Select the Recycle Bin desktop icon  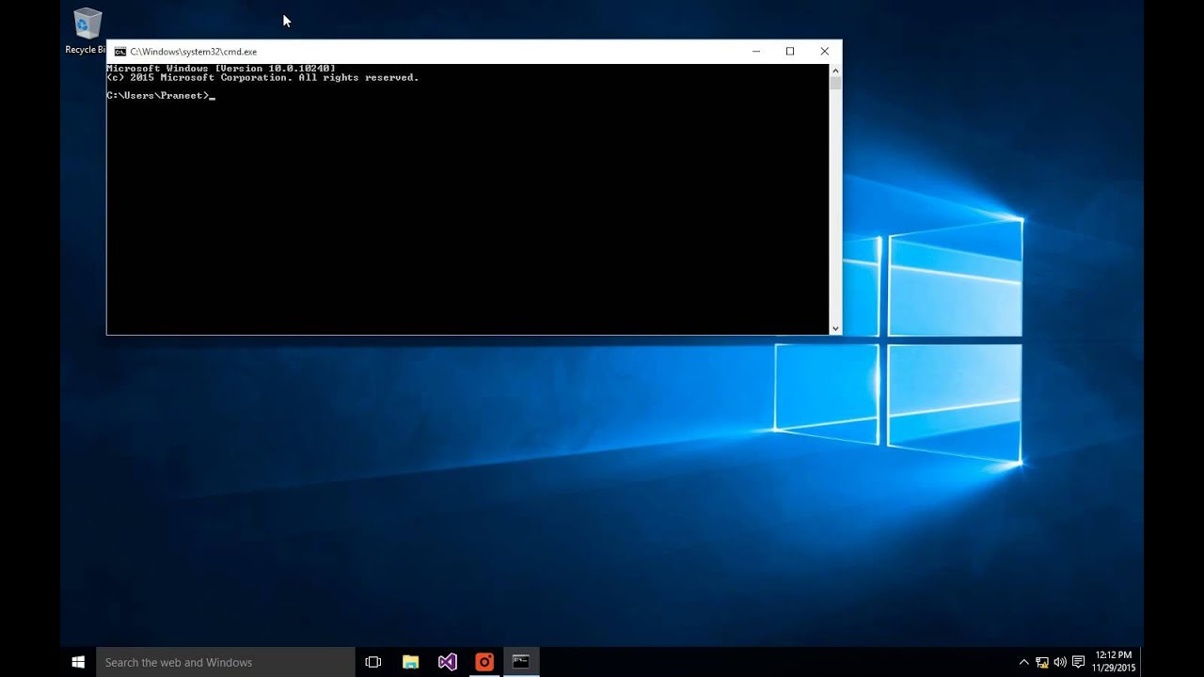[x=86, y=31]
